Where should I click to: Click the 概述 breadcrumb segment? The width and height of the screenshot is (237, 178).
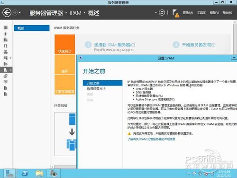pos(93,13)
